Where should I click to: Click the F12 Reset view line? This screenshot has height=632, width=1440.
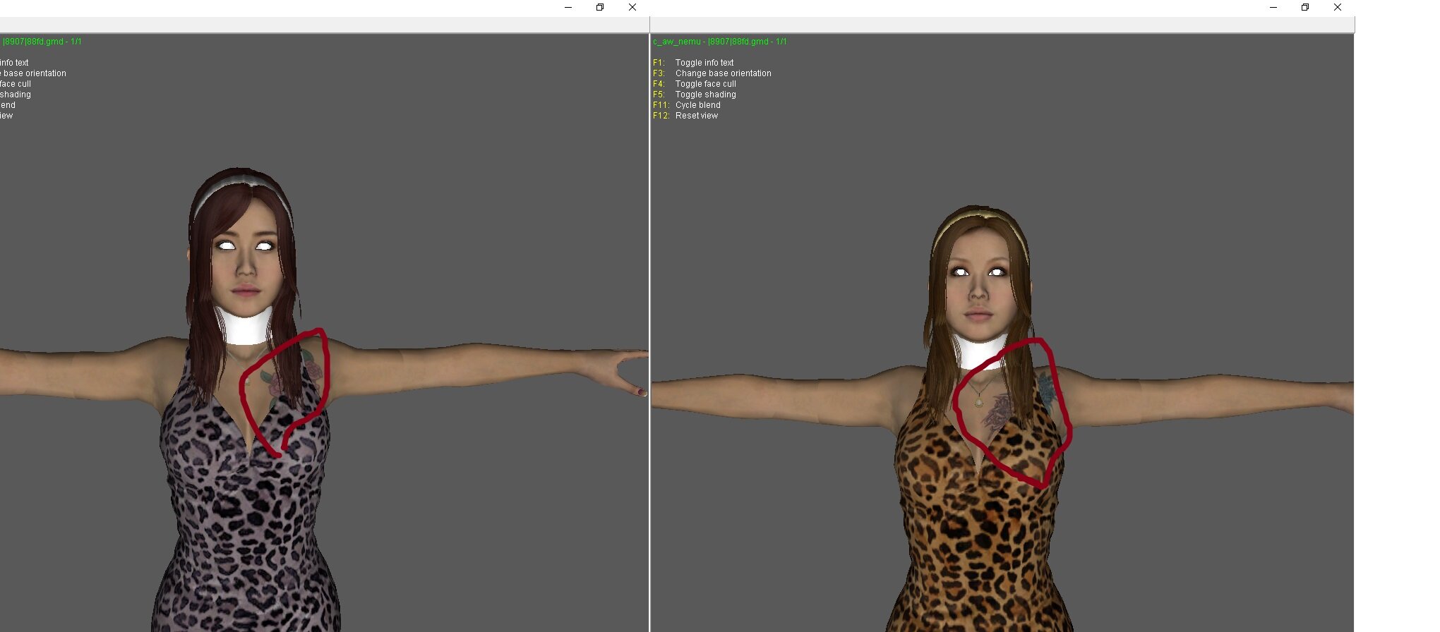tap(696, 116)
